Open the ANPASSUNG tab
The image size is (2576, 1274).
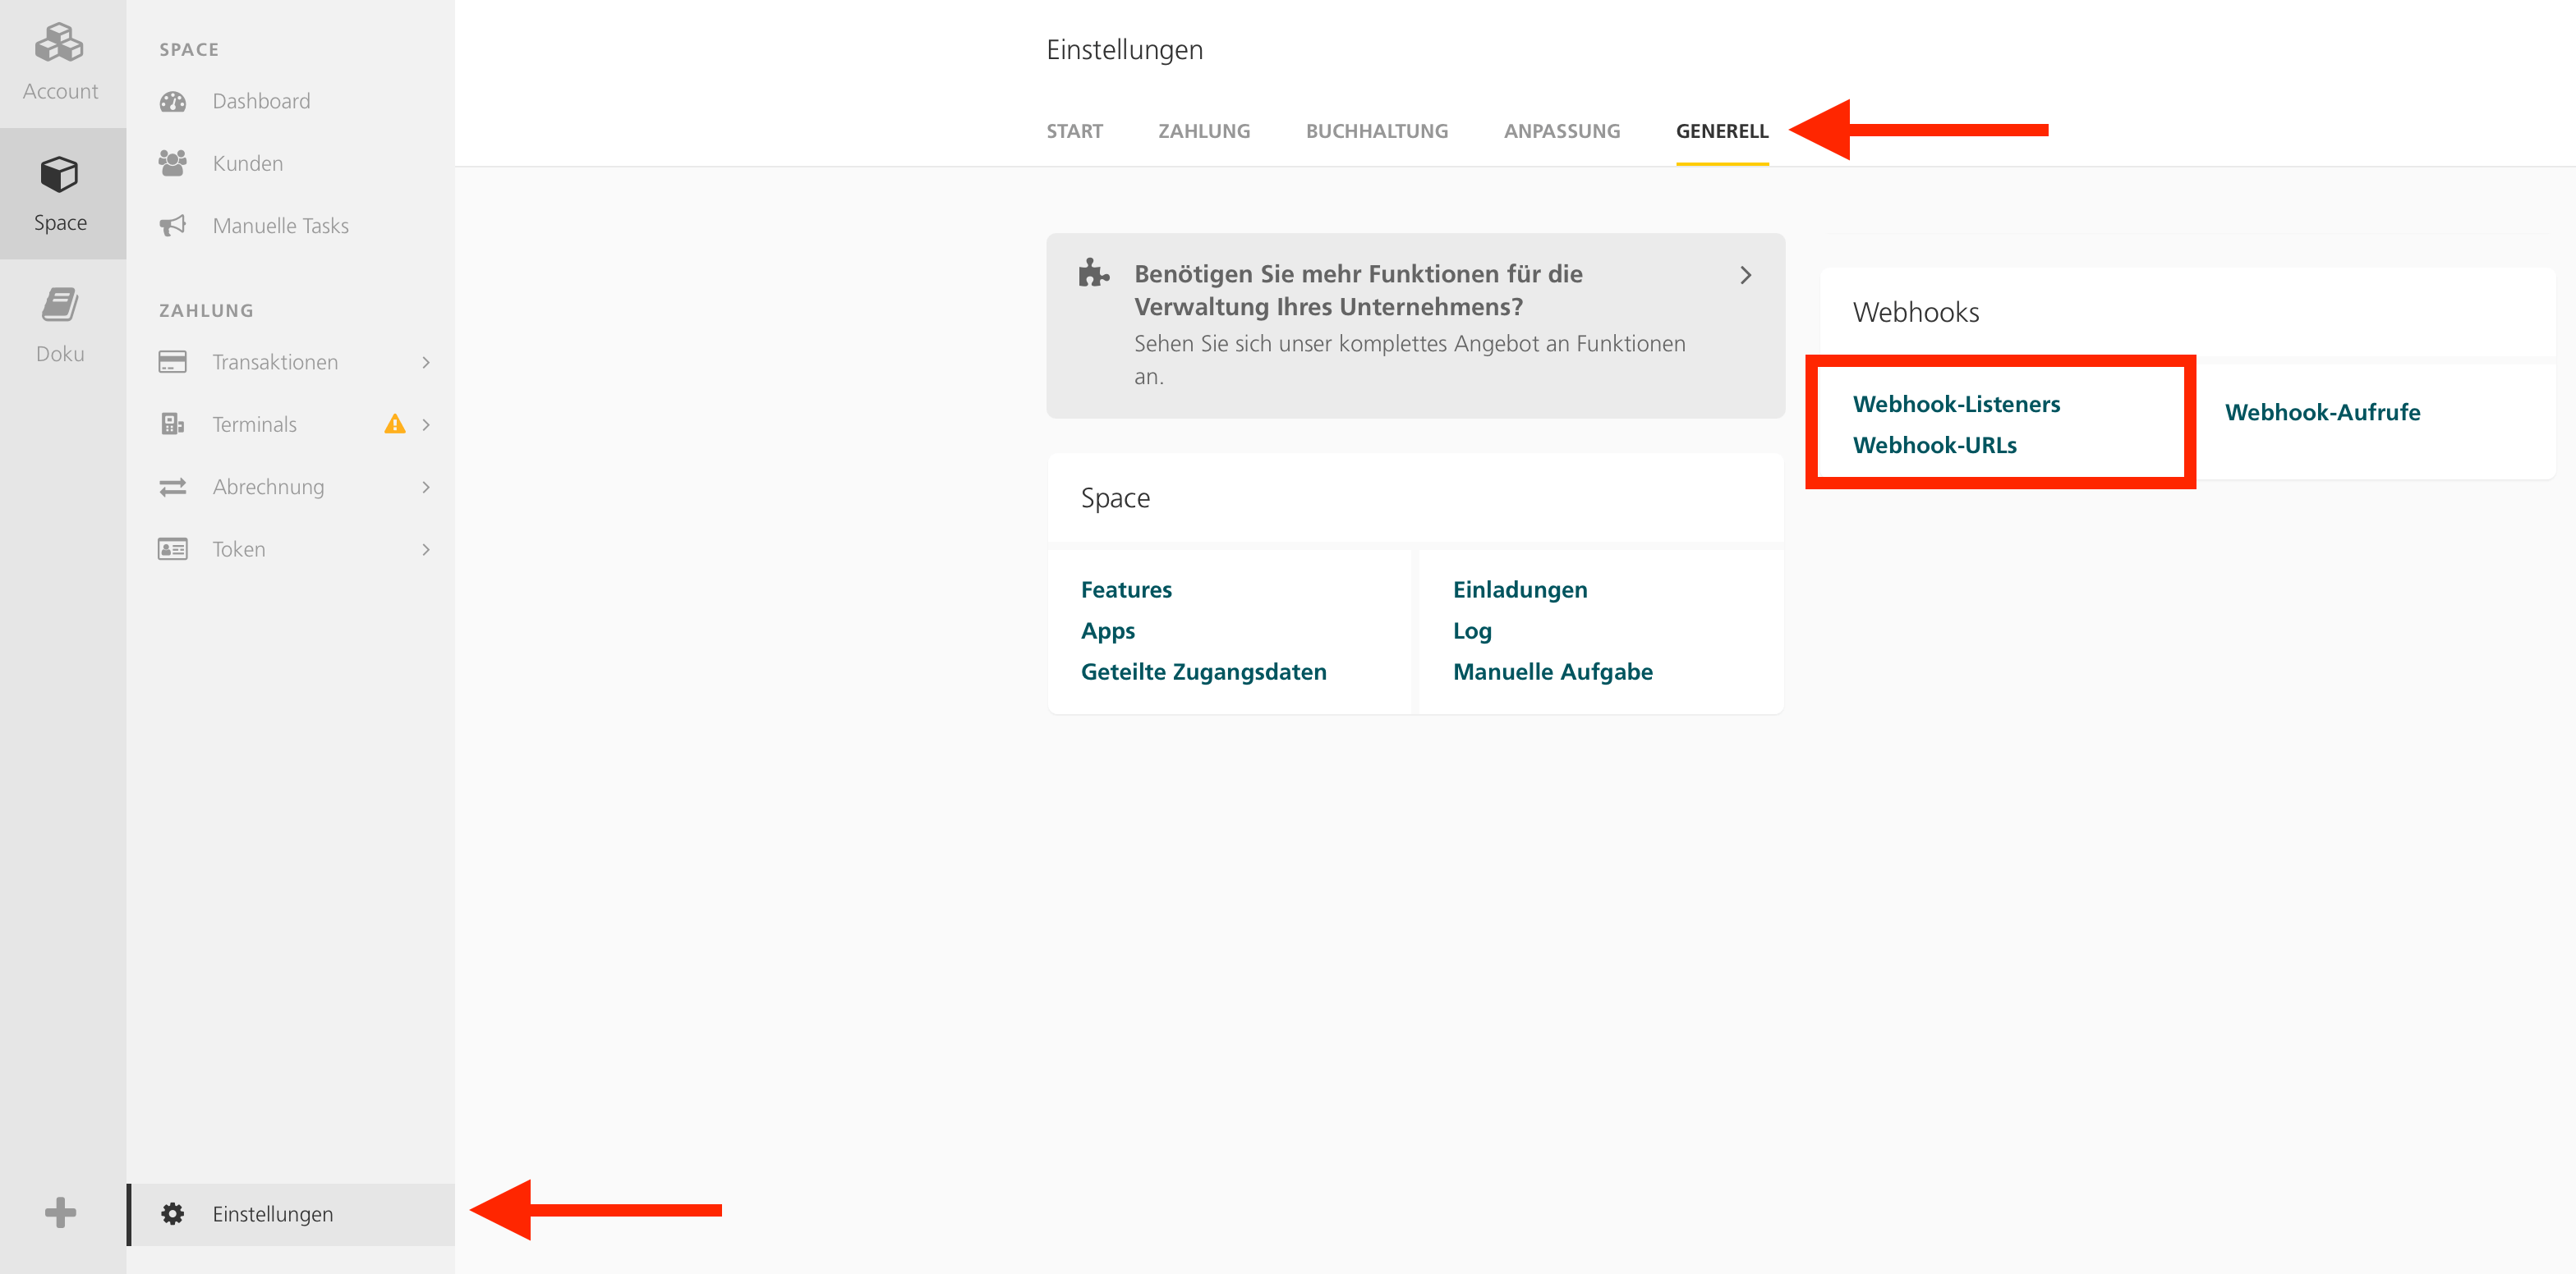1561,131
